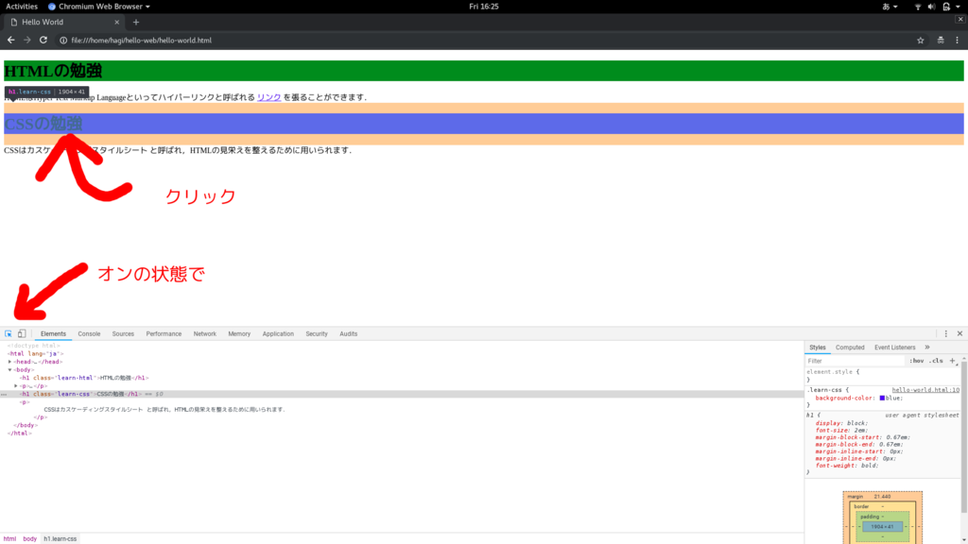Open the Application tab

[278, 333]
